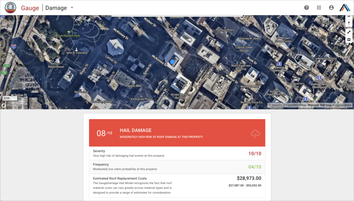Image resolution: width=354 pixels, height=201 pixels.
Task: Open the help question-mark icon
Action: [x=306, y=8]
